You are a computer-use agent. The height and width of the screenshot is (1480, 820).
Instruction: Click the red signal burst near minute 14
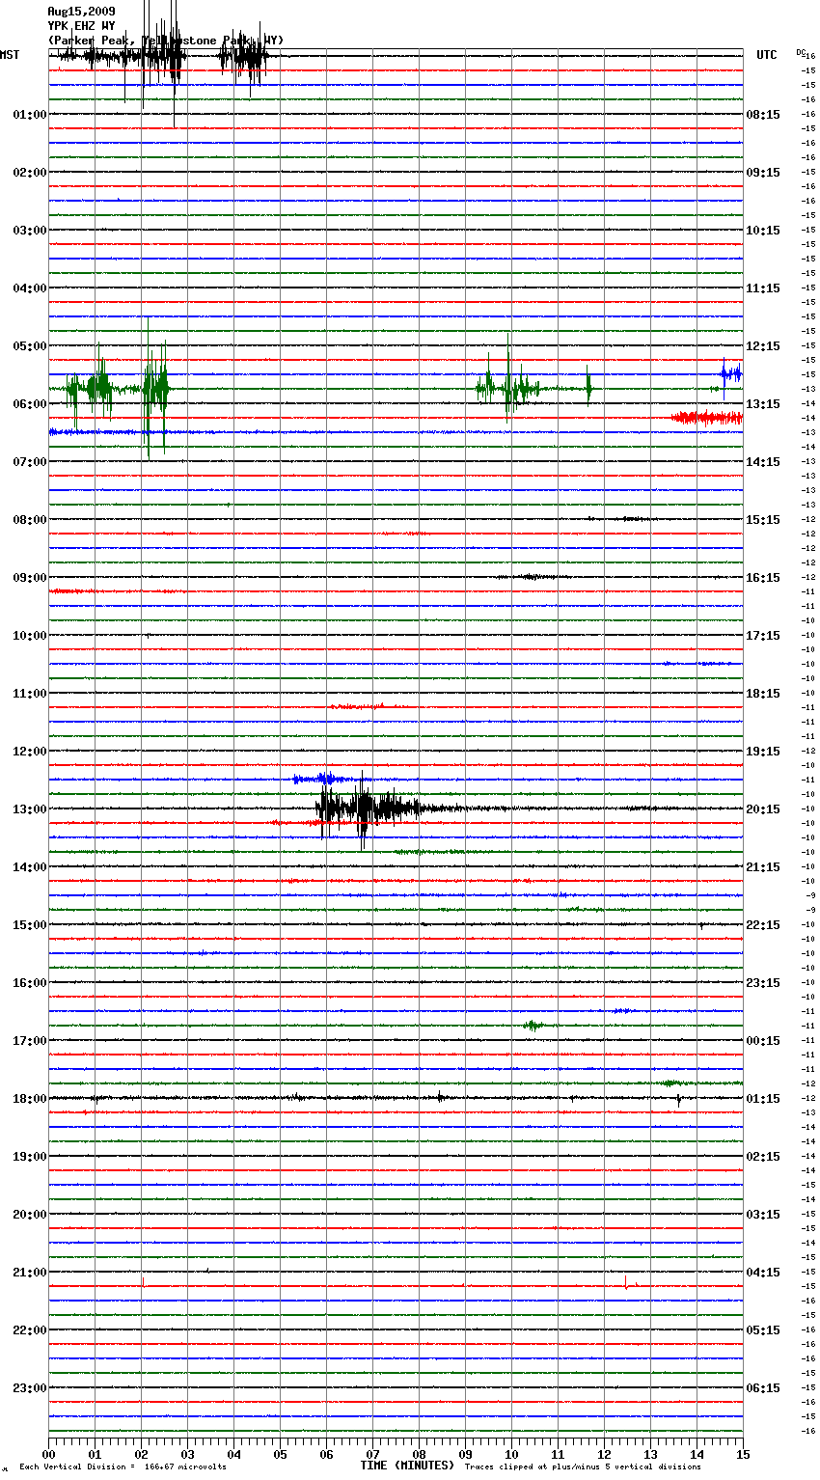pos(707,418)
